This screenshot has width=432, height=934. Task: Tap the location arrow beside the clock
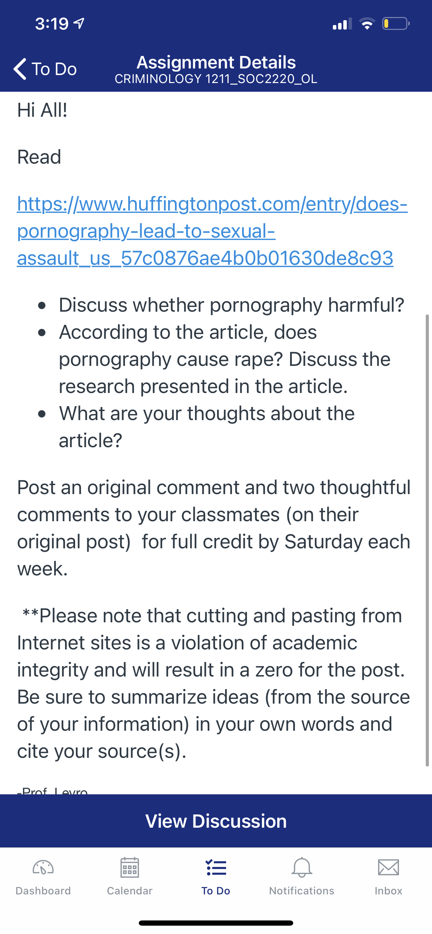(x=79, y=24)
